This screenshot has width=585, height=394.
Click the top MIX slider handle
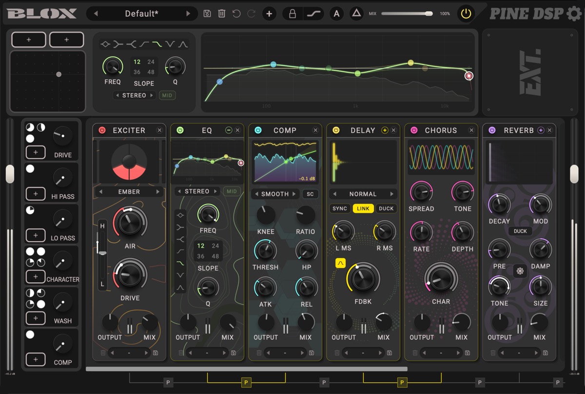tap(429, 14)
